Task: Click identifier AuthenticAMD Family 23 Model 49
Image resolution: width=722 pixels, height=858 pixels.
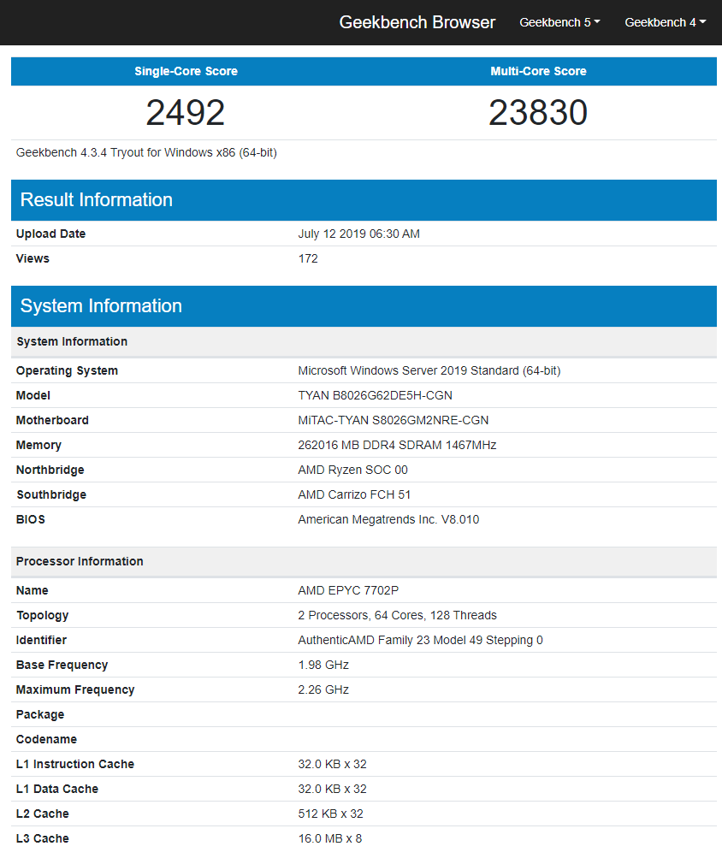Action: click(x=420, y=640)
